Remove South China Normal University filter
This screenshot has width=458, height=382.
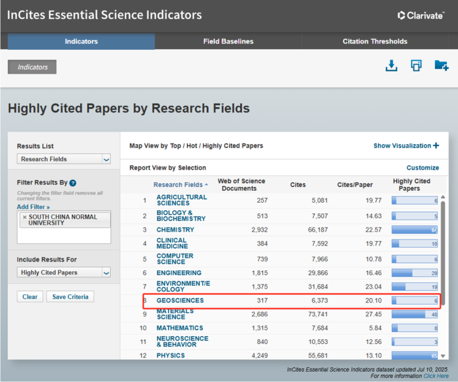(x=25, y=217)
